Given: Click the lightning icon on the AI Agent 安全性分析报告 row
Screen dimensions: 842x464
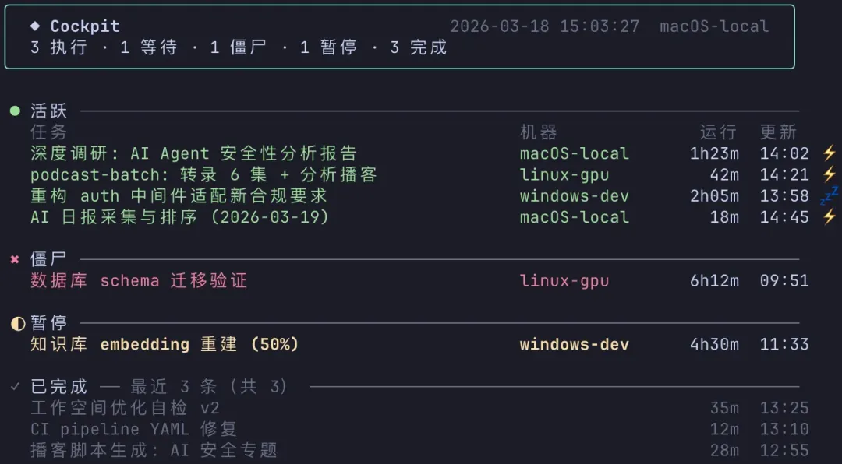Looking at the screenshot, I should point(829,153).
